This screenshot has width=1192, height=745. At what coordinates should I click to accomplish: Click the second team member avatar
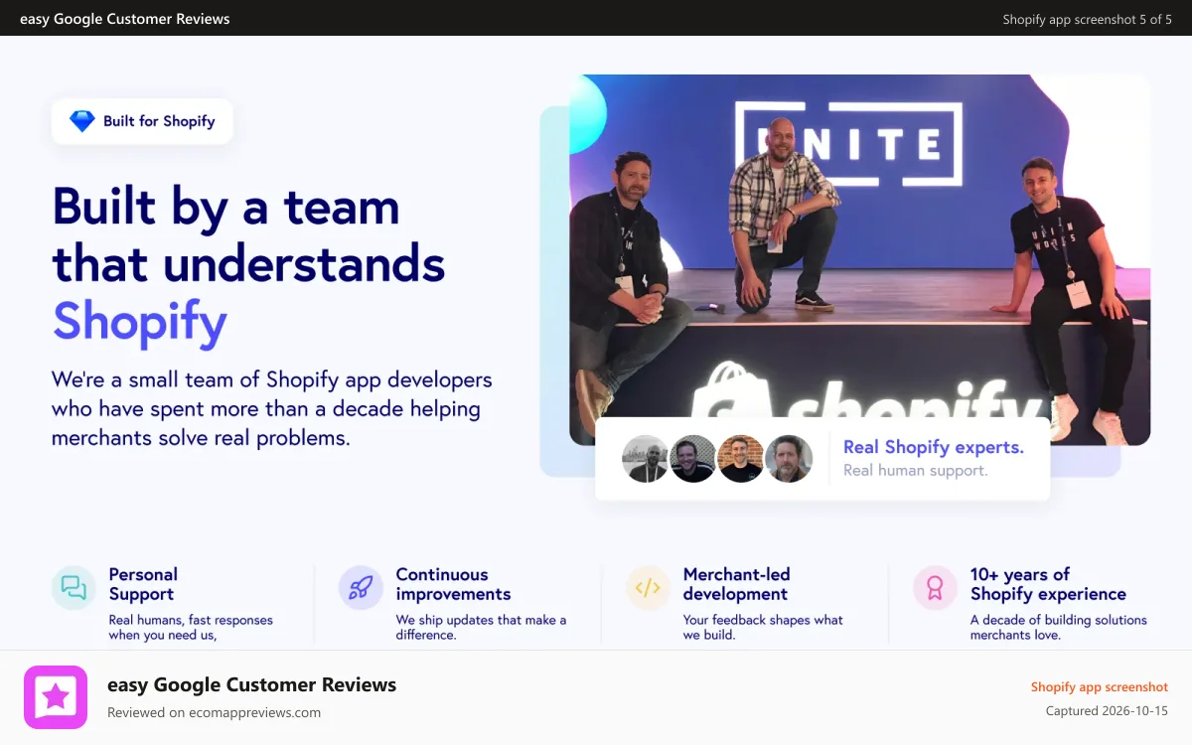click(693, 459)
